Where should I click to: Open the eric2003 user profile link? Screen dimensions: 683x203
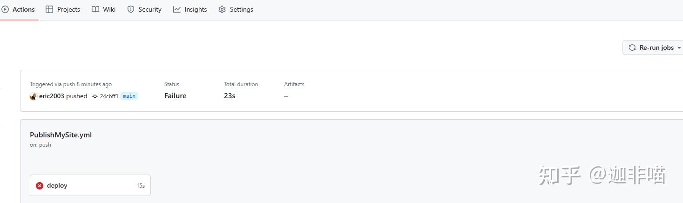[51, 96]
